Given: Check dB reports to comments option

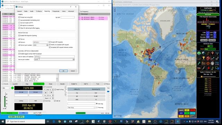Looking at the screenshot, I should [19, 25].
